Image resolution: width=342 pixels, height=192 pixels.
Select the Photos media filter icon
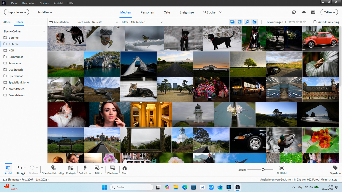[232, 22]
